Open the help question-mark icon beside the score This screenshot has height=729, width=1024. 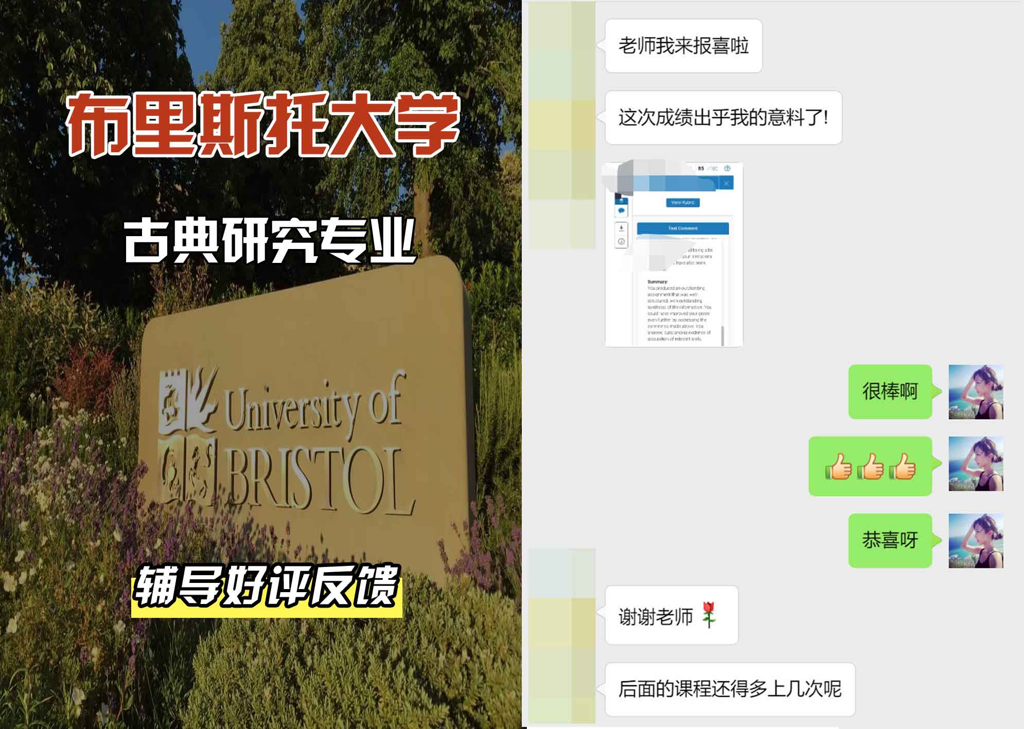[727, 169]
